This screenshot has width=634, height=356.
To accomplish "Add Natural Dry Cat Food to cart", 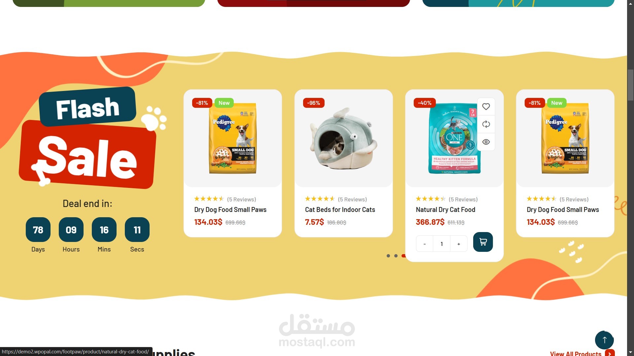I will pos(483,242).
